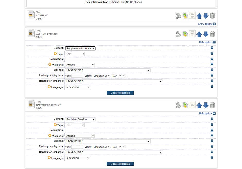Click the file replace icon for COVER.pdf
The width and height of the screenshot is (242, 169).
tap(185, 16)
